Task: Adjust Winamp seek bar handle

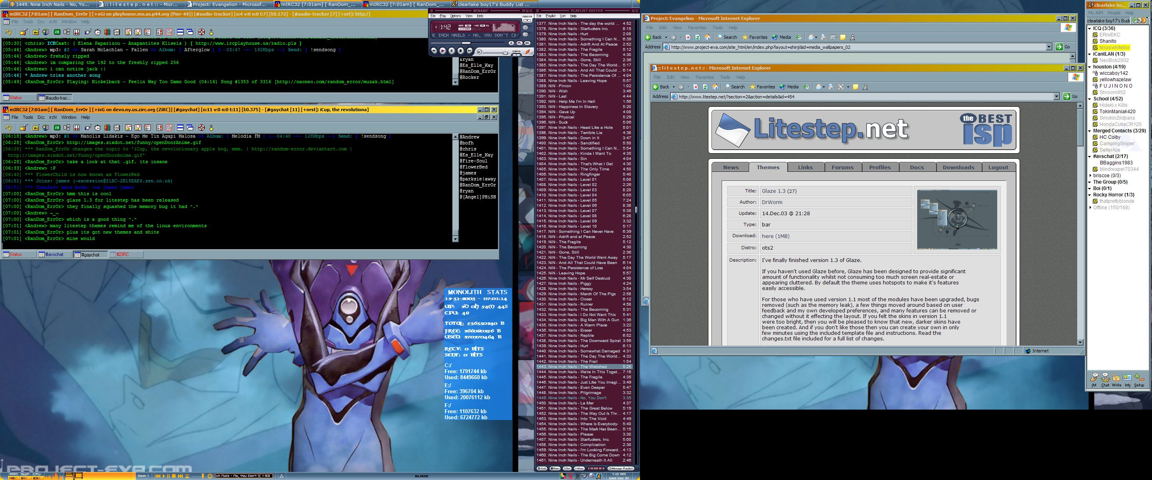Action: pos(466,43)
